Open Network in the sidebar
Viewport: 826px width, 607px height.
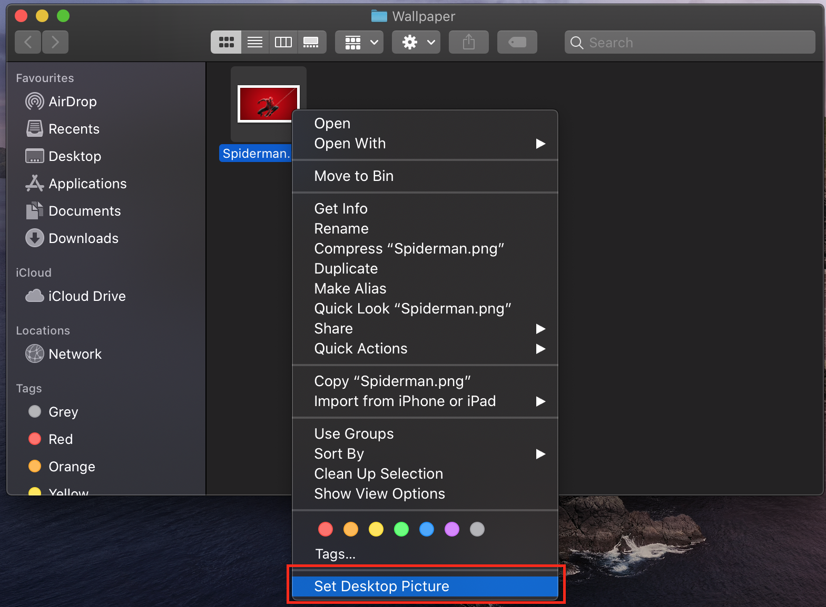[x=63, y=354]
